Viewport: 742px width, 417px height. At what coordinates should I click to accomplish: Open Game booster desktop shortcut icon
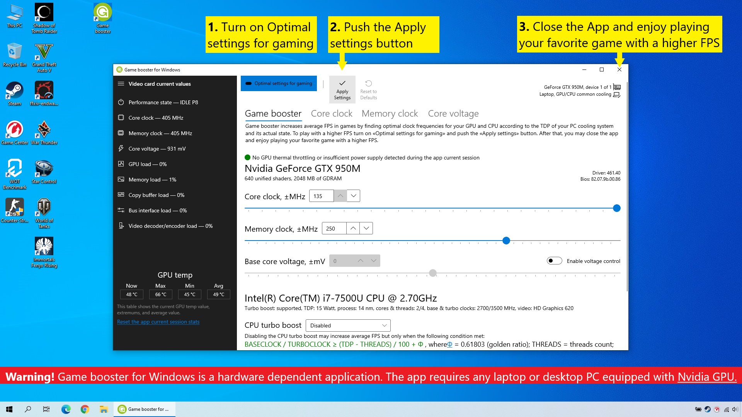(103, 12)
